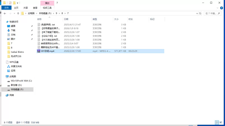Sort by the 日期 column header
The width and height of the screenshot is (225, 126).
[66, 19]
